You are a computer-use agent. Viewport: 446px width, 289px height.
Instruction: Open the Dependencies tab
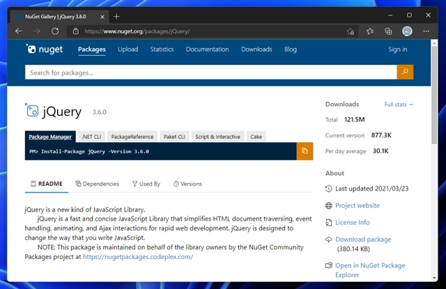click(x=97, y=184)
